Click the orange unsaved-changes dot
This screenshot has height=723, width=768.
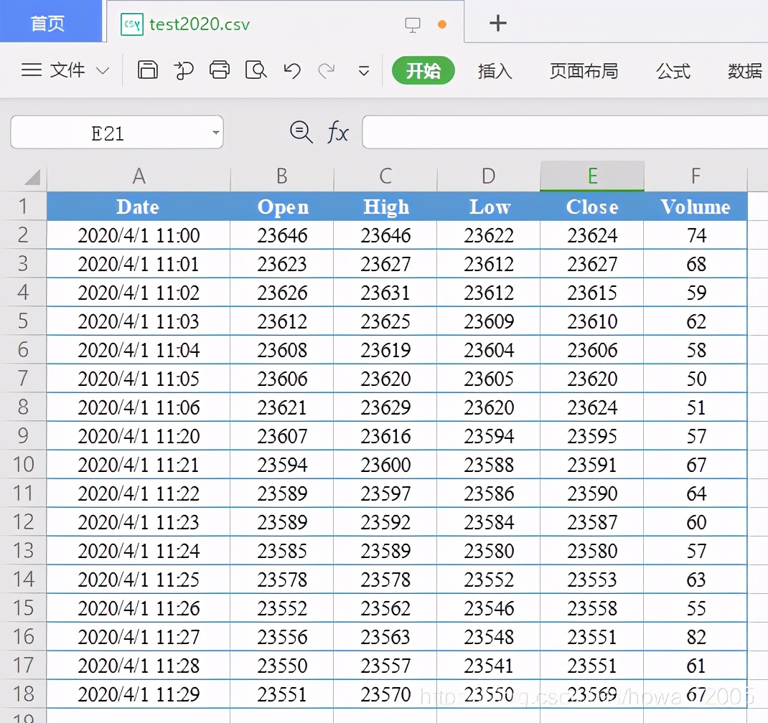(x=443, y=24)
